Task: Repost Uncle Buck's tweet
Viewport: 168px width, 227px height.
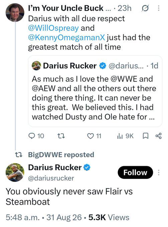Action: click(x=61, y=136)
